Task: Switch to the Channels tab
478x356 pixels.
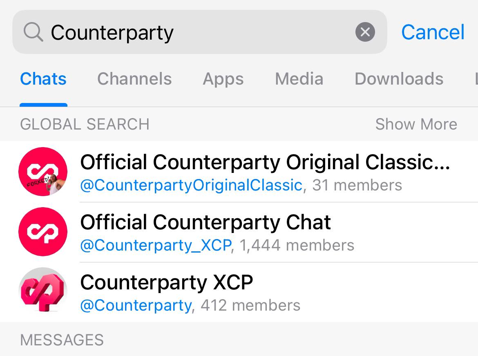Action: coord(134,79)
